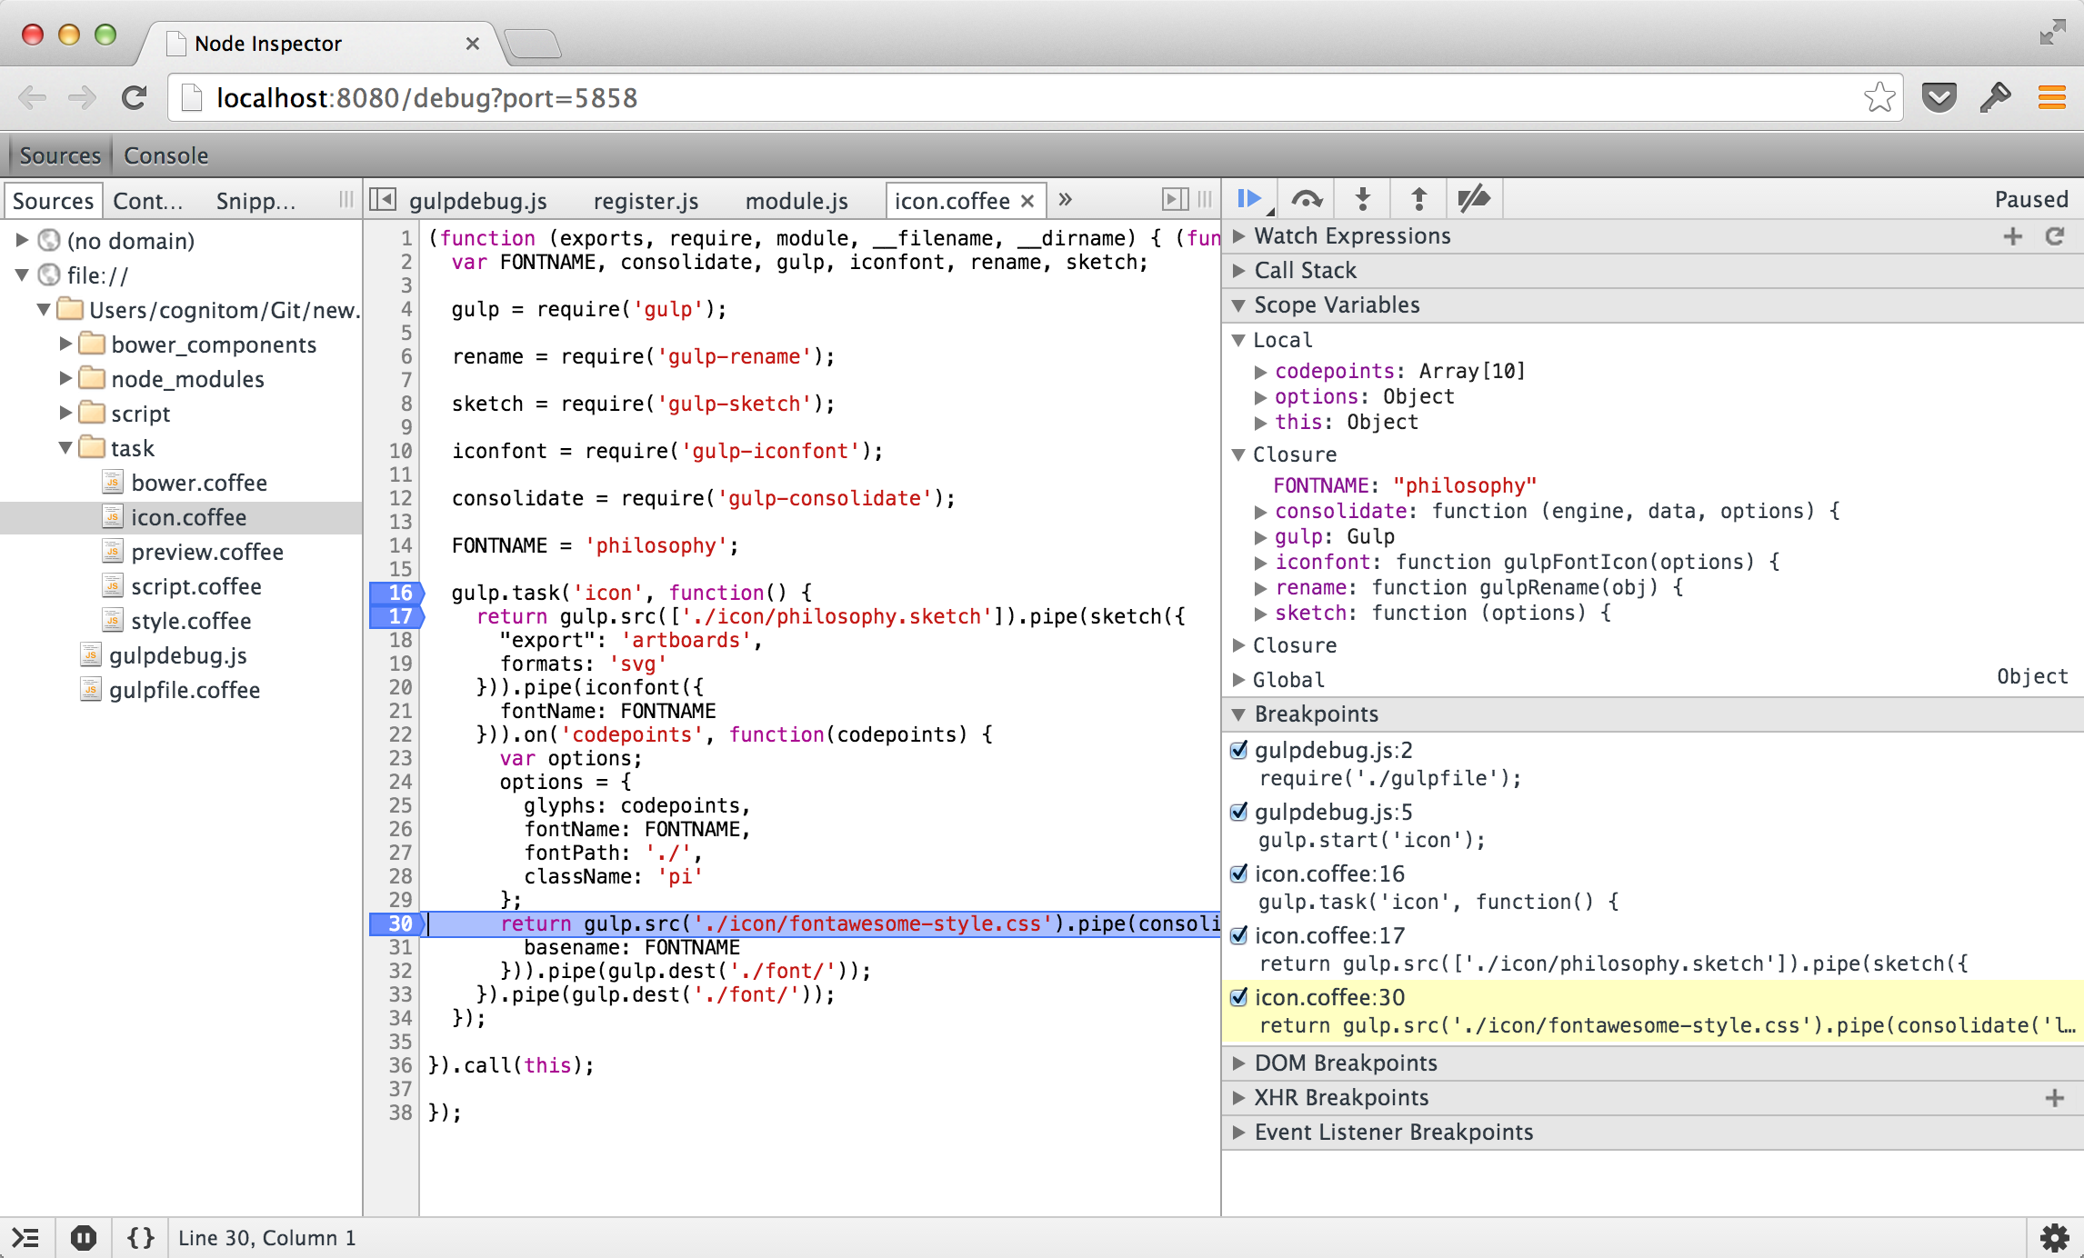Resume script execution
The image size is (2084, 1258).
pyautogui.click(x=1250, y=198)
